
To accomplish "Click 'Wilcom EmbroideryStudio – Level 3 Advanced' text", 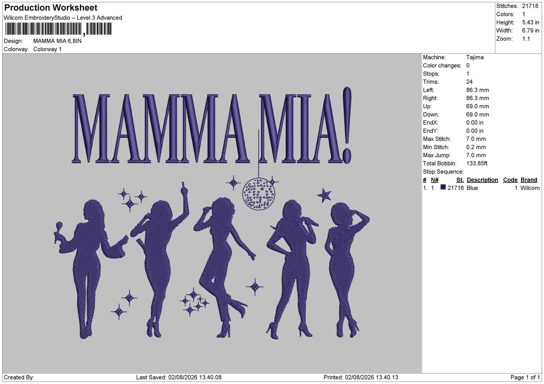I will [x=63, y=18].
